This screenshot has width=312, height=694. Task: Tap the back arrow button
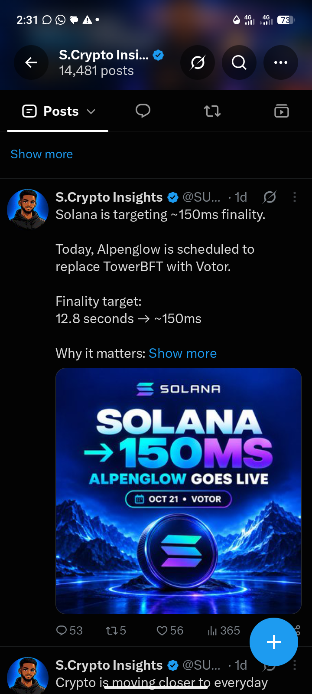pyautogui.click(x=31, y=62)
